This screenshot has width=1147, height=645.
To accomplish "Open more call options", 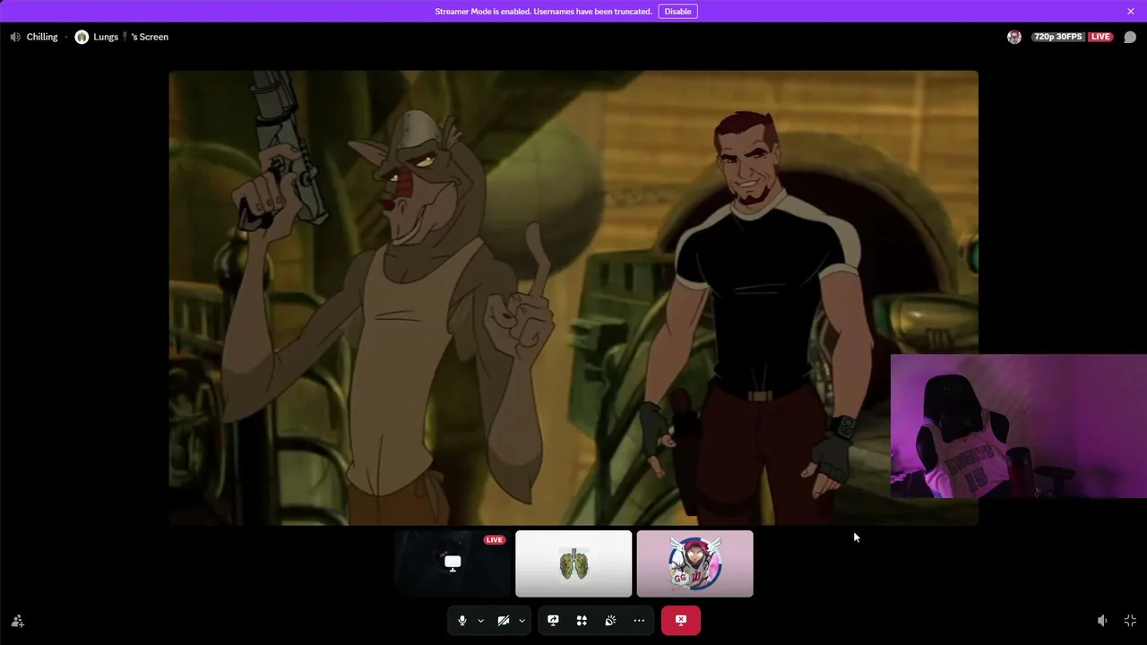I will click(639, 620).
